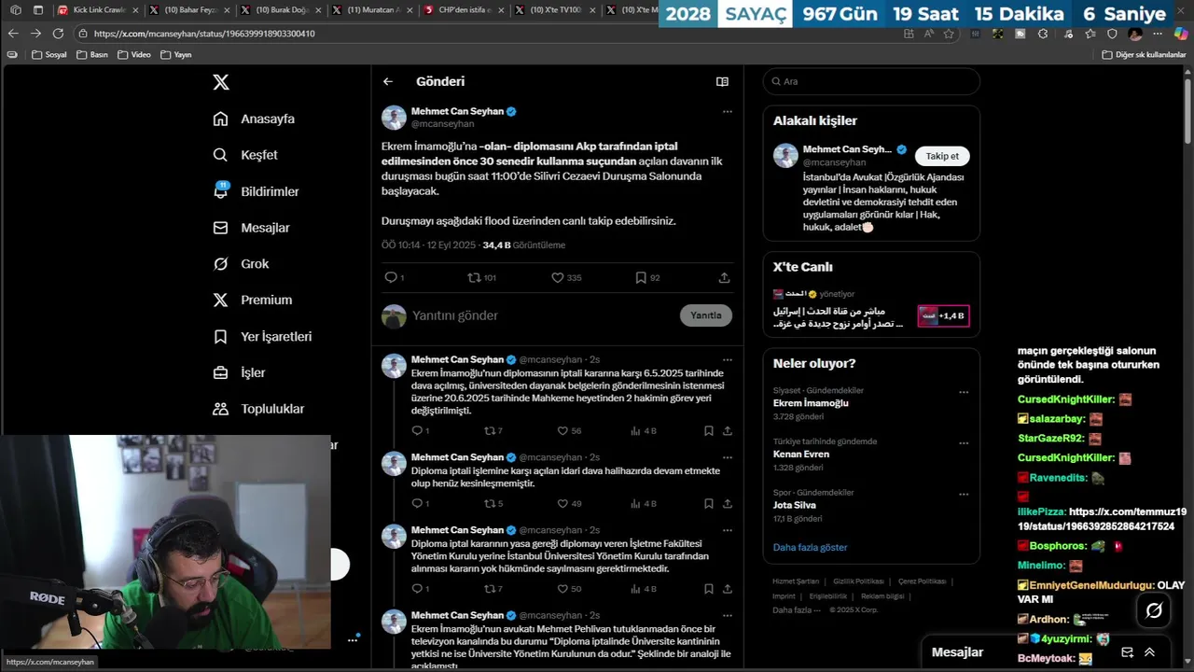Open the Basın bookmarks folder
1194x672 pixels.
91,54
